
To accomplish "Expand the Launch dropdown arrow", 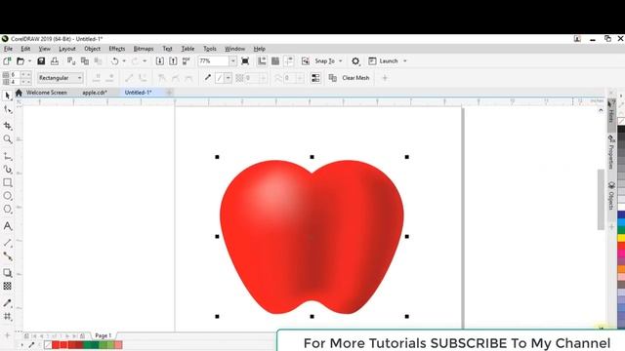I will (405, 60).
